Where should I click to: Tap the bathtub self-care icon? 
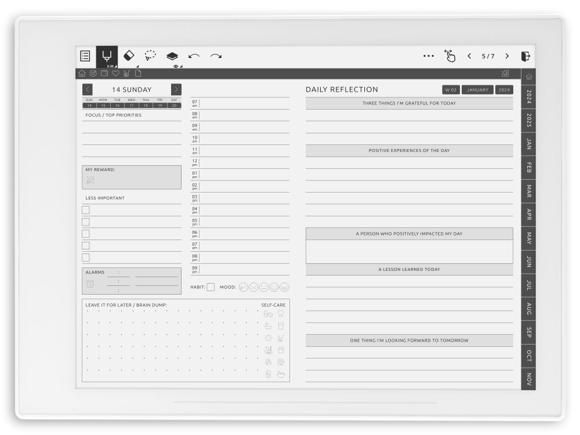click(x=268, y=326)
